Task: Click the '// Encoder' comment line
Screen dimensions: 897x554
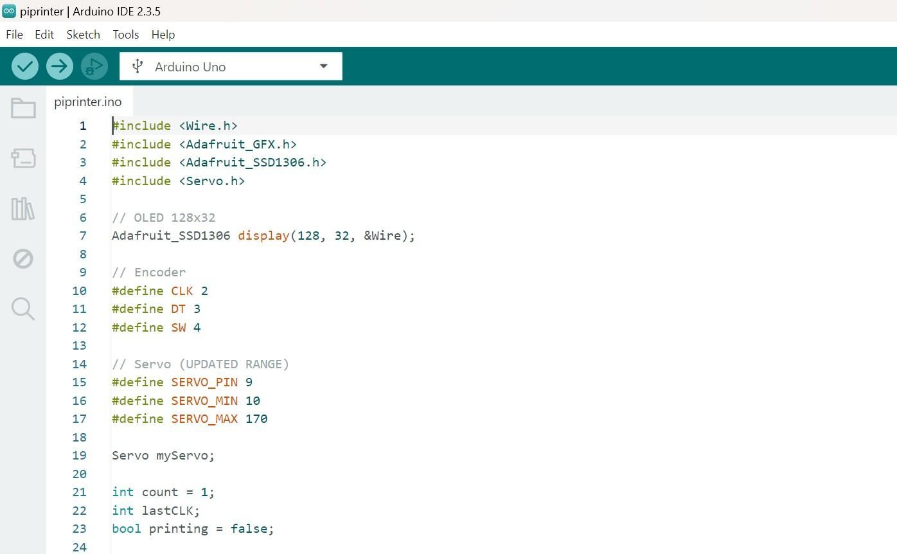Action: [149, 273]
